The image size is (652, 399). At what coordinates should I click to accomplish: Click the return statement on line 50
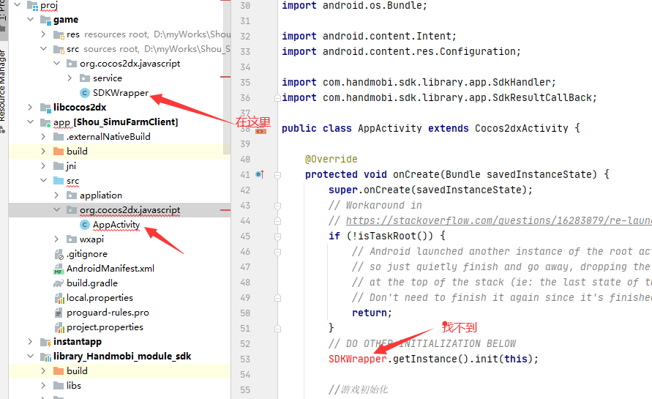[x=372, y=313]
